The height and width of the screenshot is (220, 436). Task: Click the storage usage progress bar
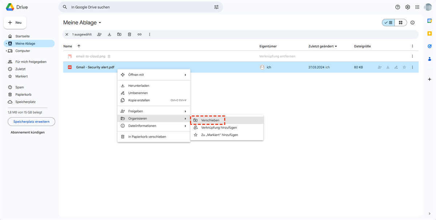[28, 107]
